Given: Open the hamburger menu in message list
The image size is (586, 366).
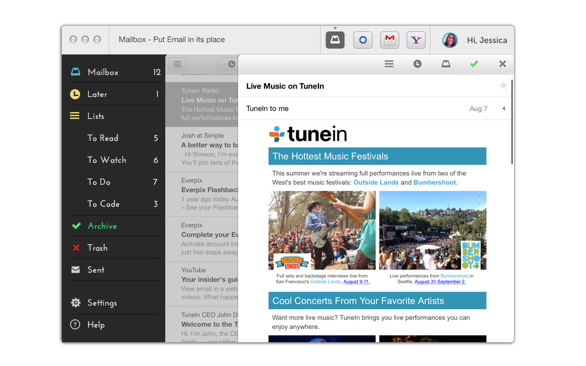Looking at the screenshot, I should pyautogui.click(x=177, y=64).
